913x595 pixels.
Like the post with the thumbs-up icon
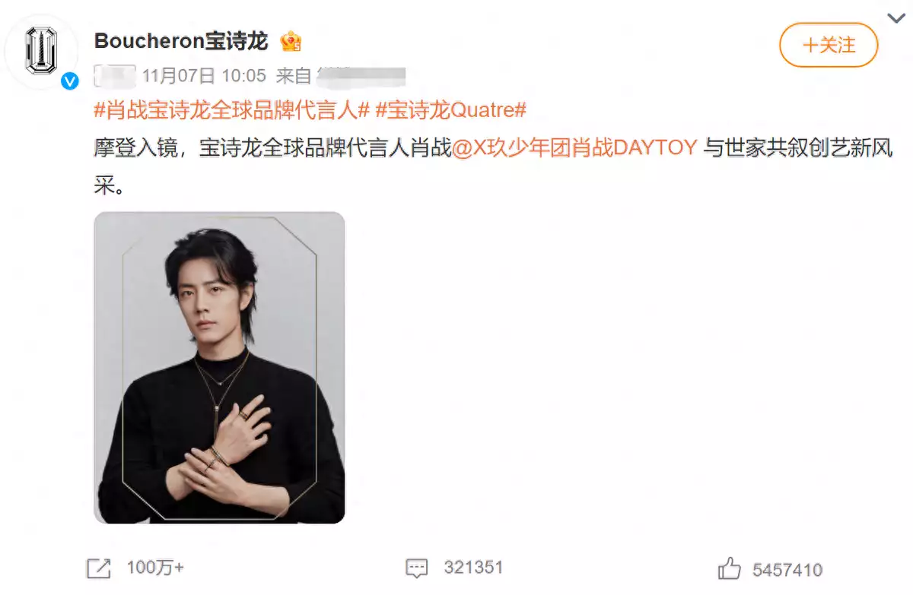(x=729, y=568)
